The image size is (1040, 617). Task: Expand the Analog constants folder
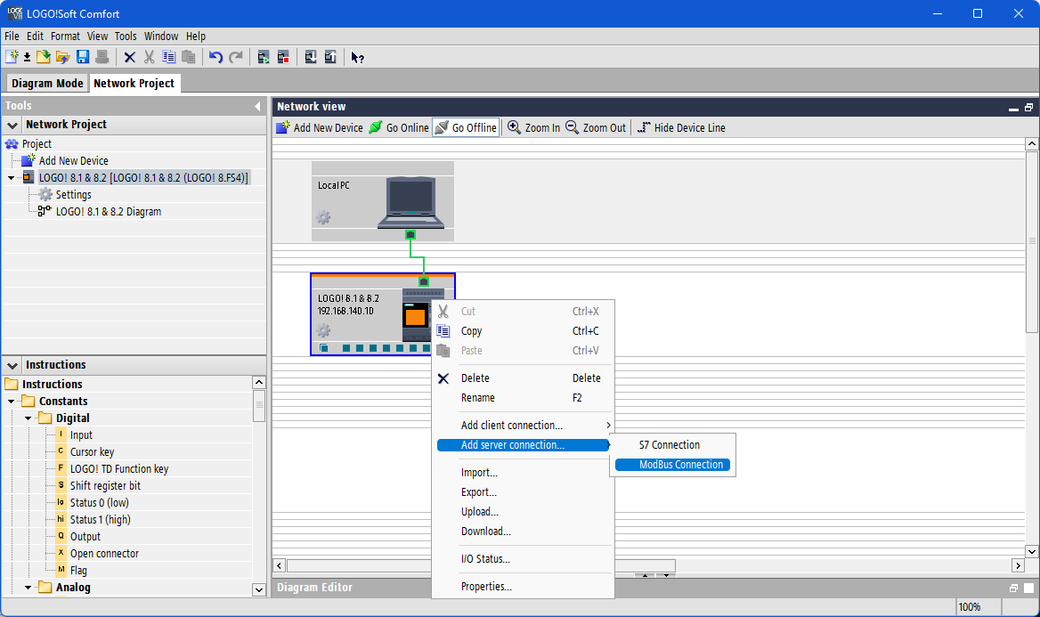[x=28, y=587]
